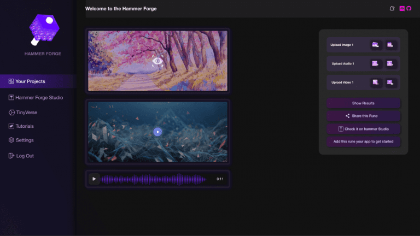
Task: Click Show Results button
Action: [363, 103]
